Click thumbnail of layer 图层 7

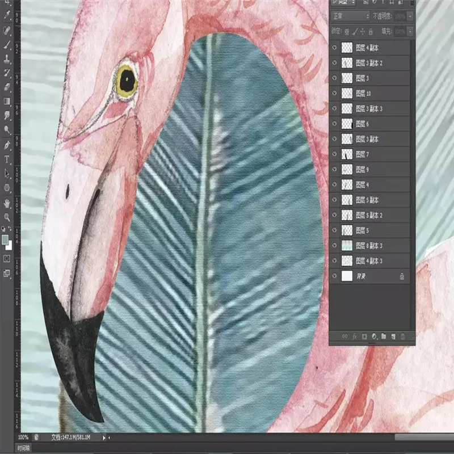pyautogui.click(x=347, y=154)
